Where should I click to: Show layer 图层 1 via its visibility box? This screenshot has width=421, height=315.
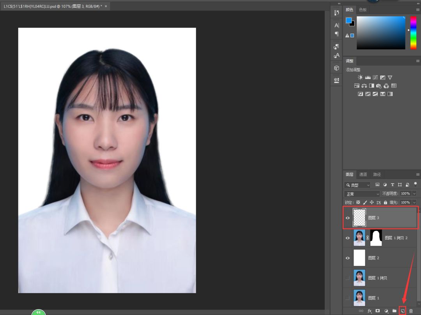pos(348,298)
